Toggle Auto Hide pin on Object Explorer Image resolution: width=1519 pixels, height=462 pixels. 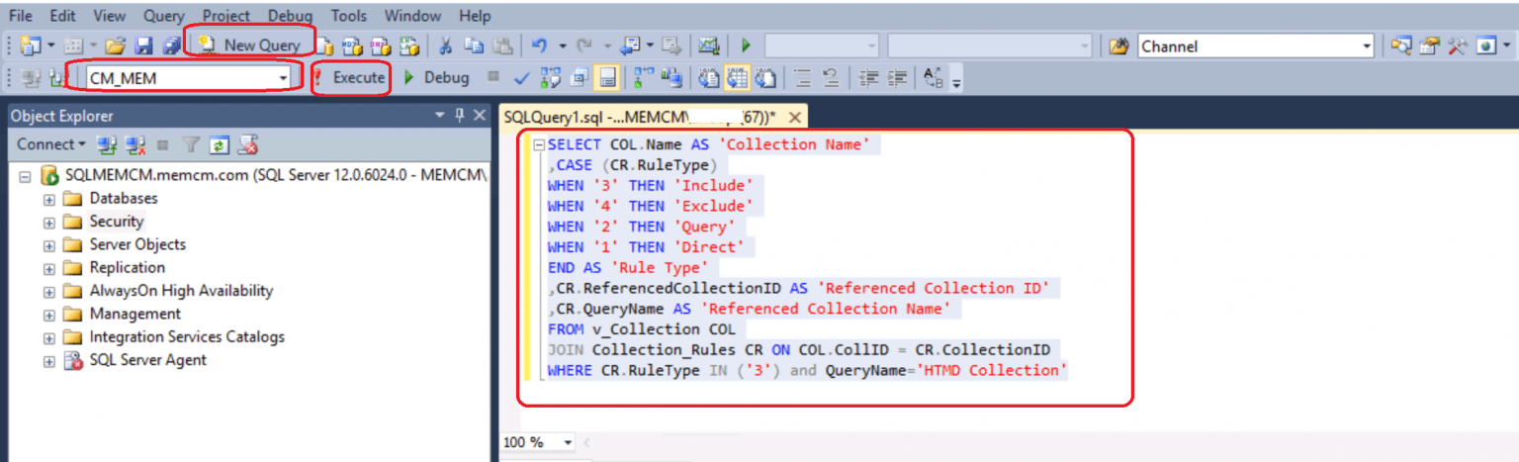(x=459, y=116)
